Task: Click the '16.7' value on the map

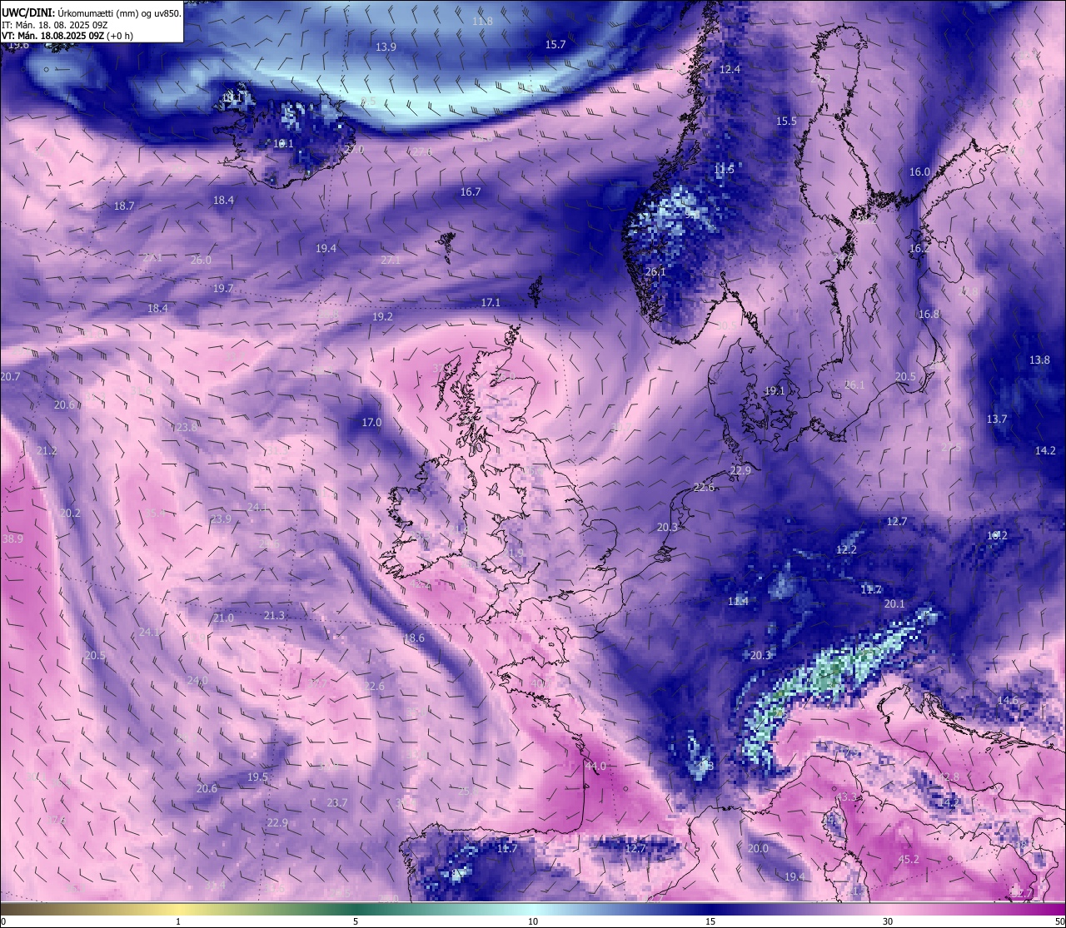Action: point(471,191)
